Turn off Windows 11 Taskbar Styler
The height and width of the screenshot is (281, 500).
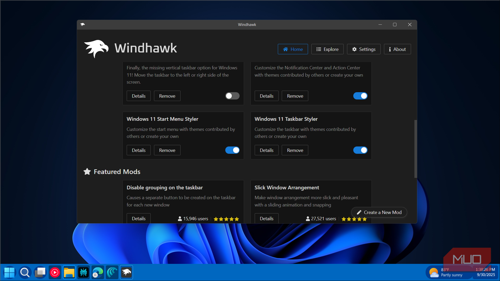click(360, 150)
